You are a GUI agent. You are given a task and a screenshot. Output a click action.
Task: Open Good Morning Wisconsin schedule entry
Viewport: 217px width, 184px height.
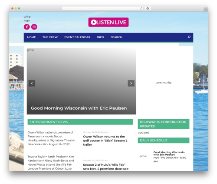point(169,154)
